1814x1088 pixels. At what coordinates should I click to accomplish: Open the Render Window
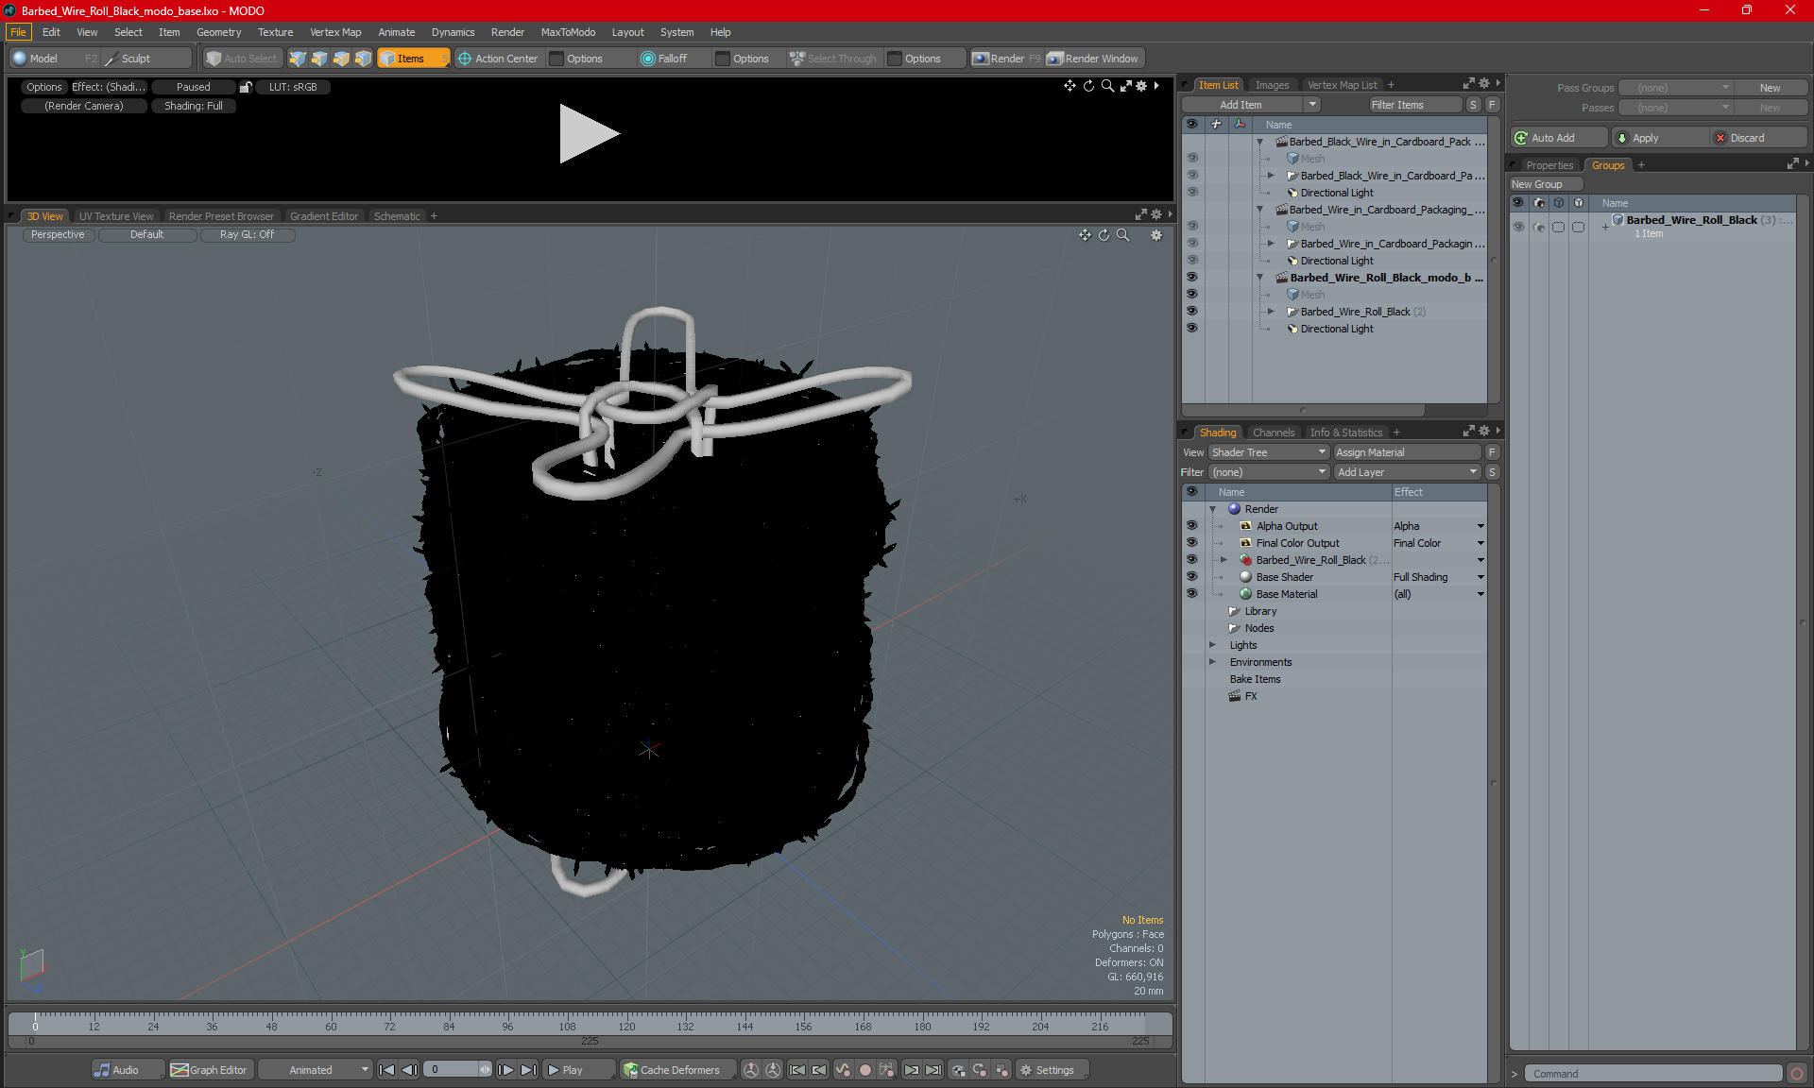point(1093,59)
